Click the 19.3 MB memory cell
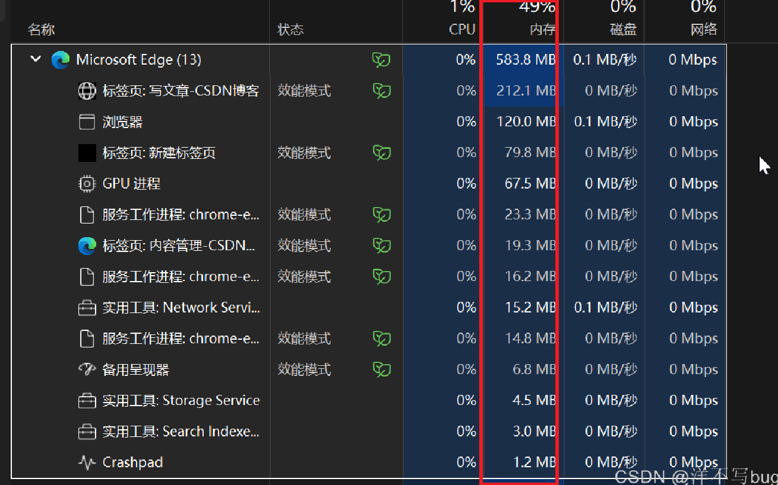This screenshot has width=778, height=485. (x=530, y=245)
